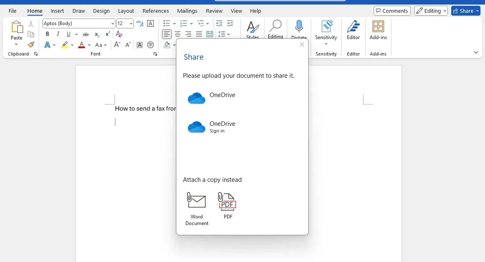Switch to the Design tab

tap(101, 11)
